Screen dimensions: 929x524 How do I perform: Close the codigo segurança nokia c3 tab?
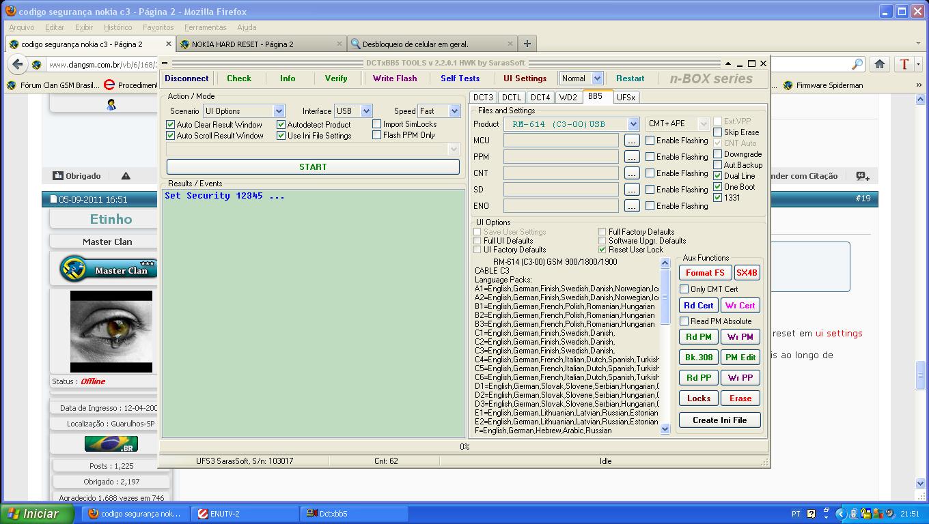(167, 44)
